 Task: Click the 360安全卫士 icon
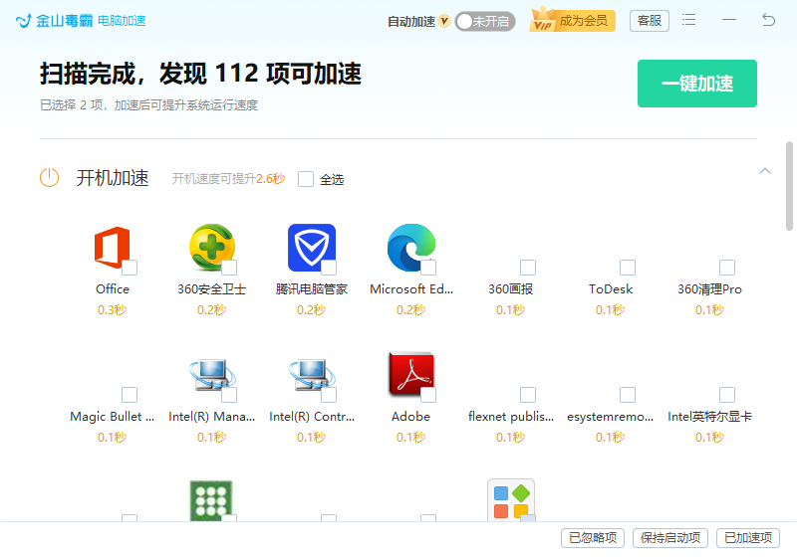pos(211,247)
